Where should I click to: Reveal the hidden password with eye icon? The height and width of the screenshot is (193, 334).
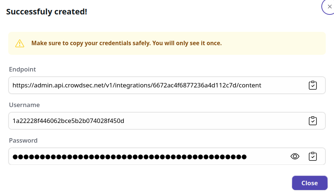pos(295,156)
